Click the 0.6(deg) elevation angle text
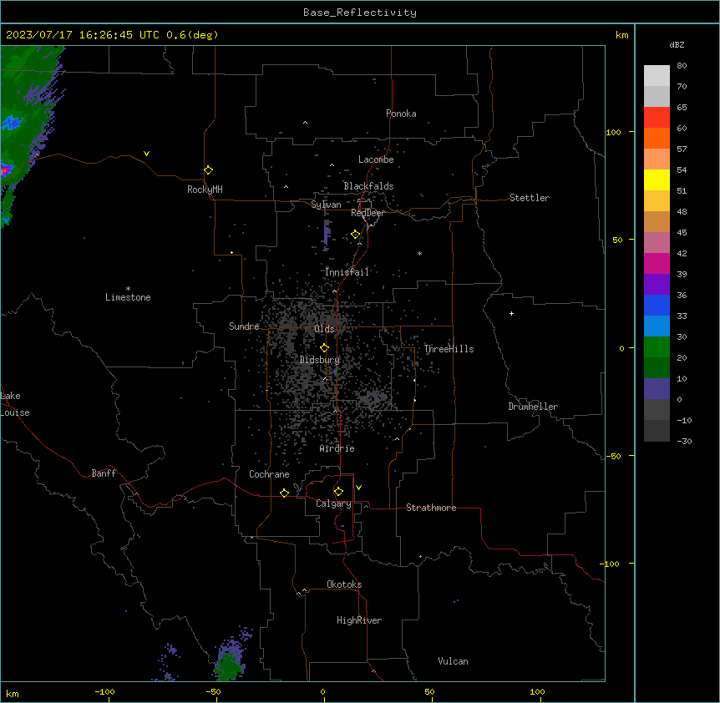 (192, 35)
